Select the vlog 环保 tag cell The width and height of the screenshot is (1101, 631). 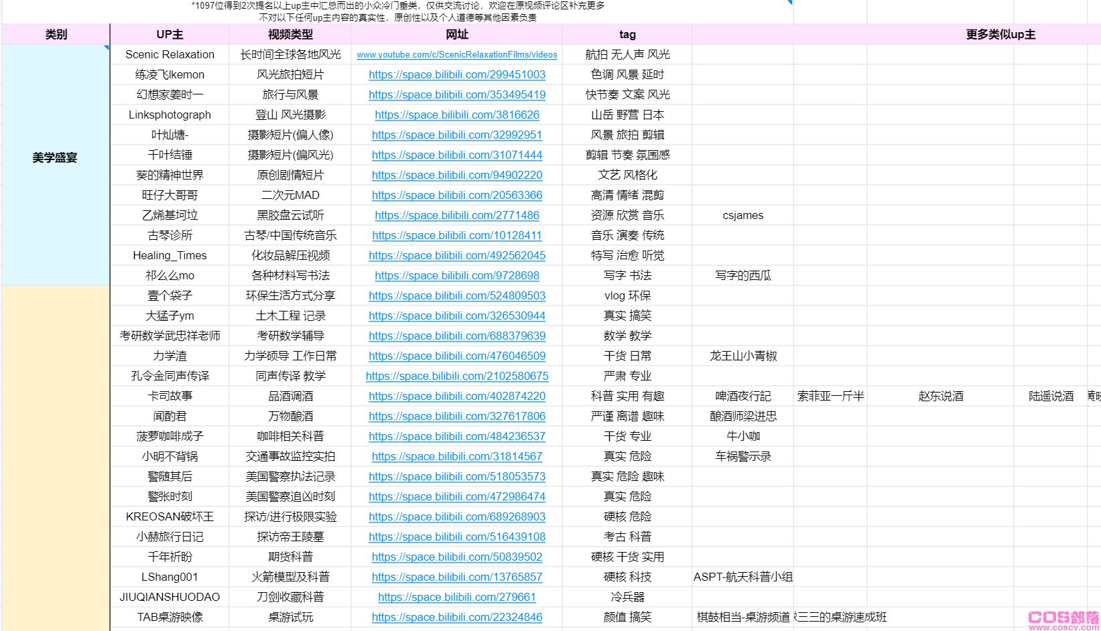point(627,296)
